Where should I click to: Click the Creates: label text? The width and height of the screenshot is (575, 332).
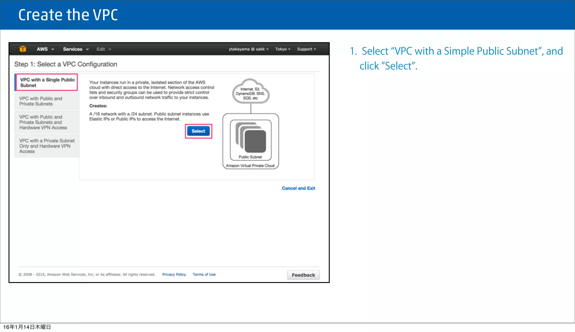point(98,106)
